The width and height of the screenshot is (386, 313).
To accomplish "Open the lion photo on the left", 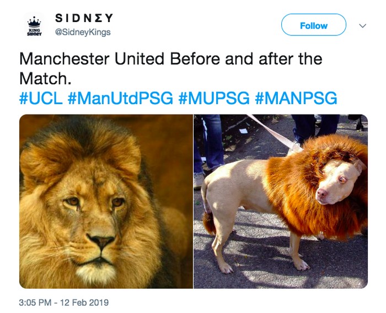I will [x=106, y=201].
